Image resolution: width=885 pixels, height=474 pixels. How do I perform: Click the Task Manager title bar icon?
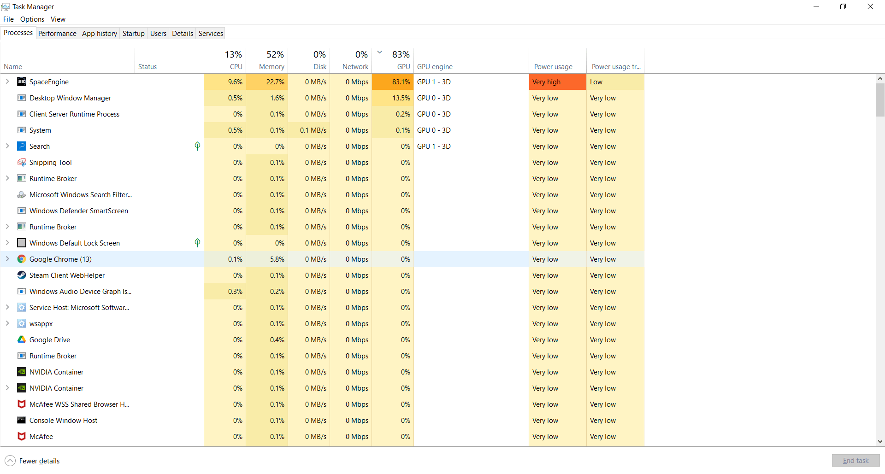6,6
